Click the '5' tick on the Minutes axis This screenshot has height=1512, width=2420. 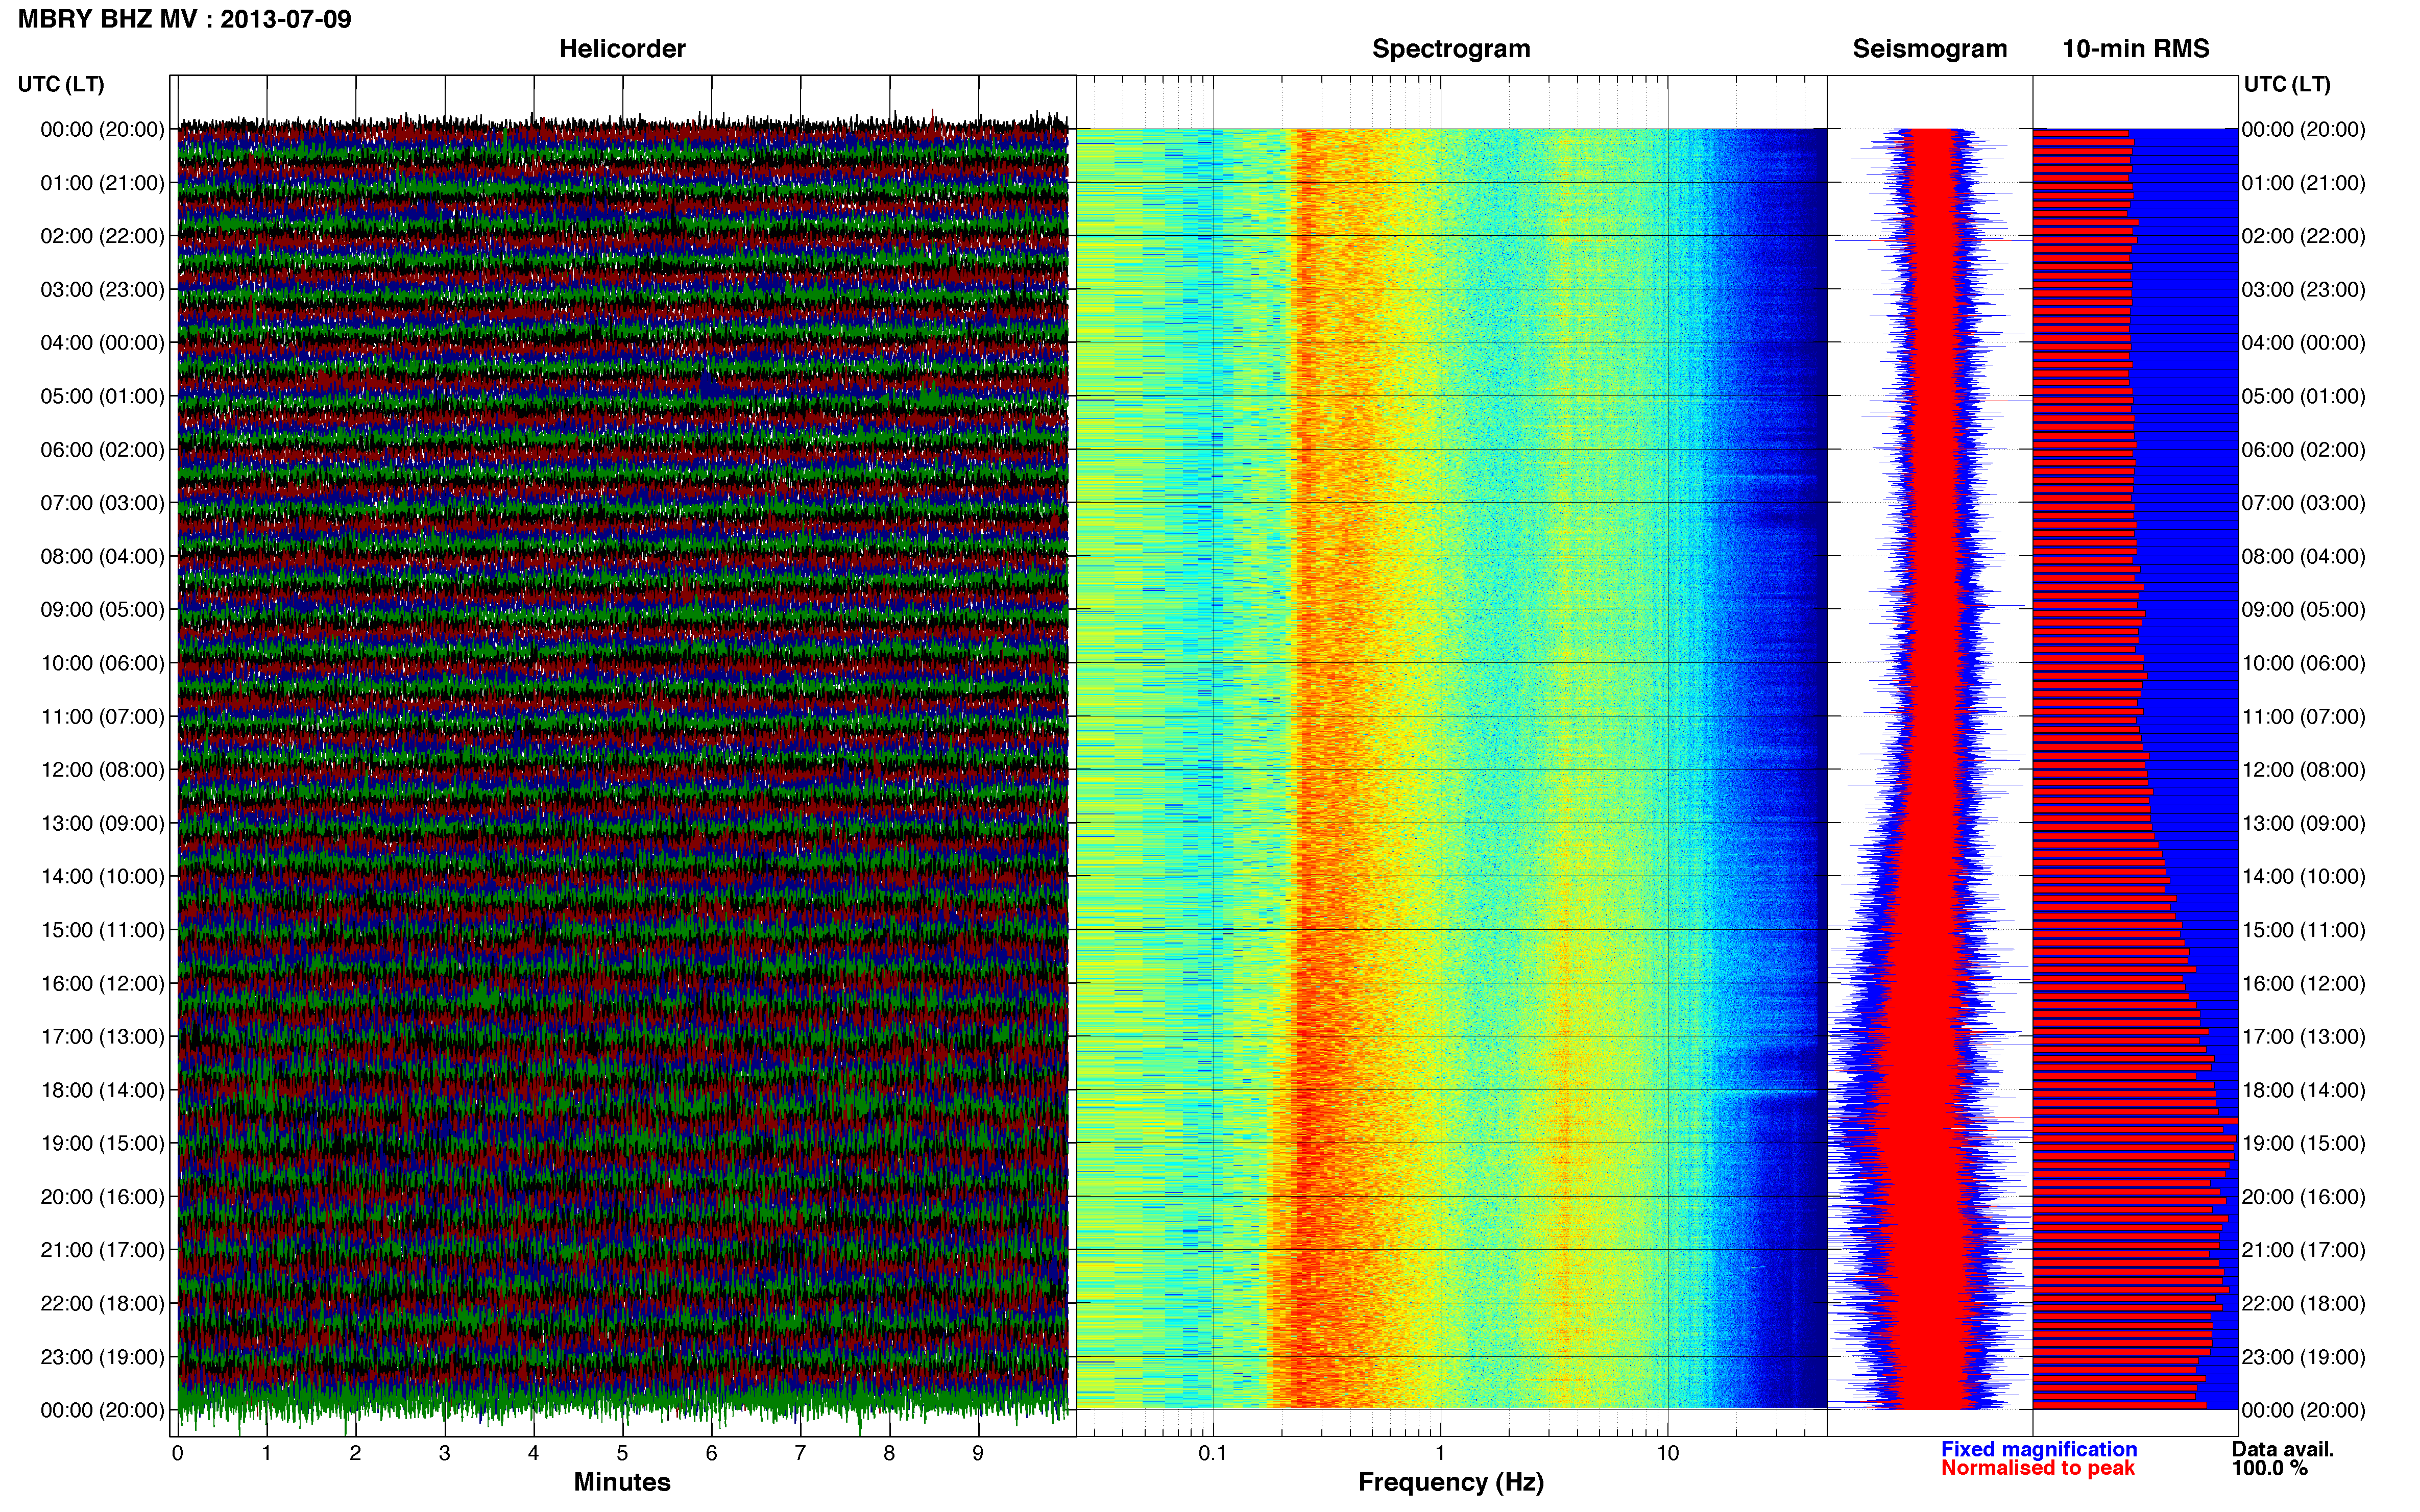pyautogui.click(x=622, y=1454)
